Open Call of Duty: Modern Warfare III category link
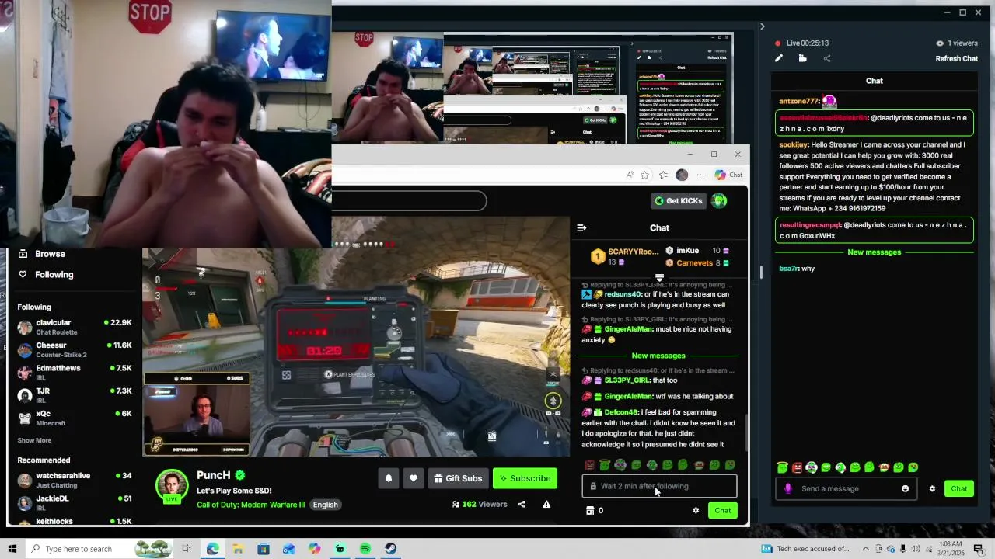This screenshot has height=559, width=995. click(250, 505)
